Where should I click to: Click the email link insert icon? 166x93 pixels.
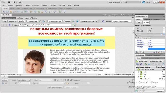7,12
